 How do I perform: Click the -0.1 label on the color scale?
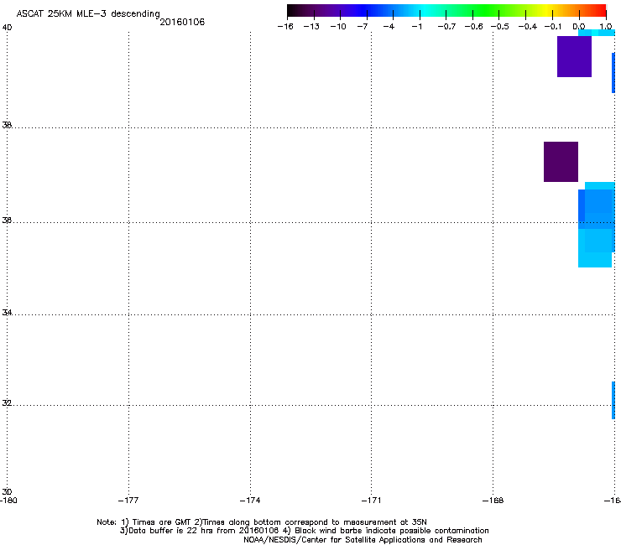click(553, 27)
